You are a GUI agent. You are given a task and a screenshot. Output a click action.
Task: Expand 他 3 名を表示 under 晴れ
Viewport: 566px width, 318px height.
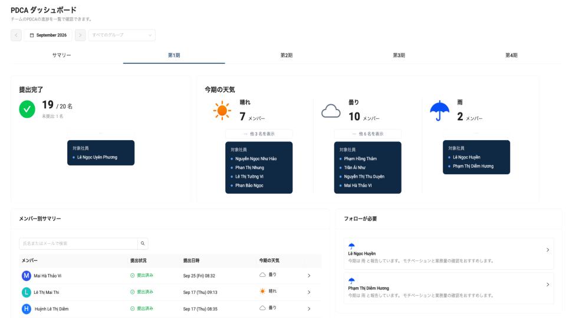click(x=259, y=134)
